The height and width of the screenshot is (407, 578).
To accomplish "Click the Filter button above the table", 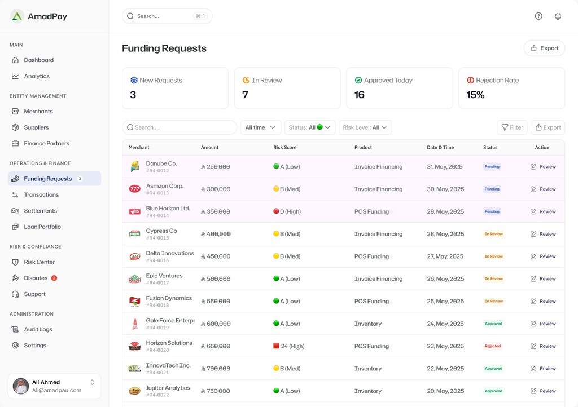I will point(511,127).
